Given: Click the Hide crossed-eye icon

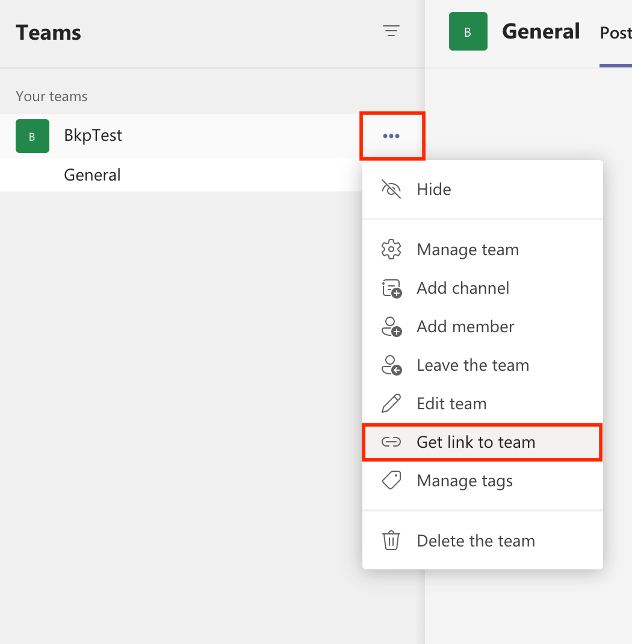Looking at the screenshot, I should [391, 189].
